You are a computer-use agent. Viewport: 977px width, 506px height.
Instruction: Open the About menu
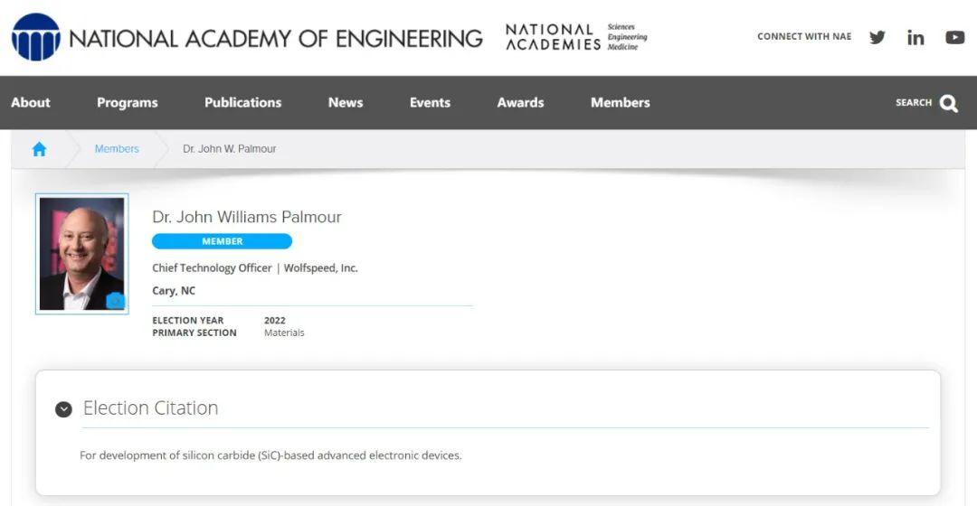pyautogui.click(x=31, y=103)
